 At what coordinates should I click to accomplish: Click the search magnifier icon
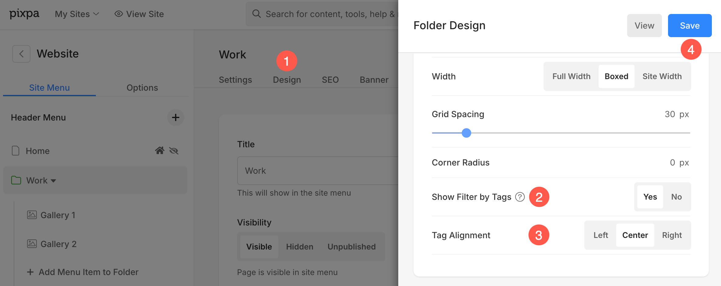coord(256,14)
